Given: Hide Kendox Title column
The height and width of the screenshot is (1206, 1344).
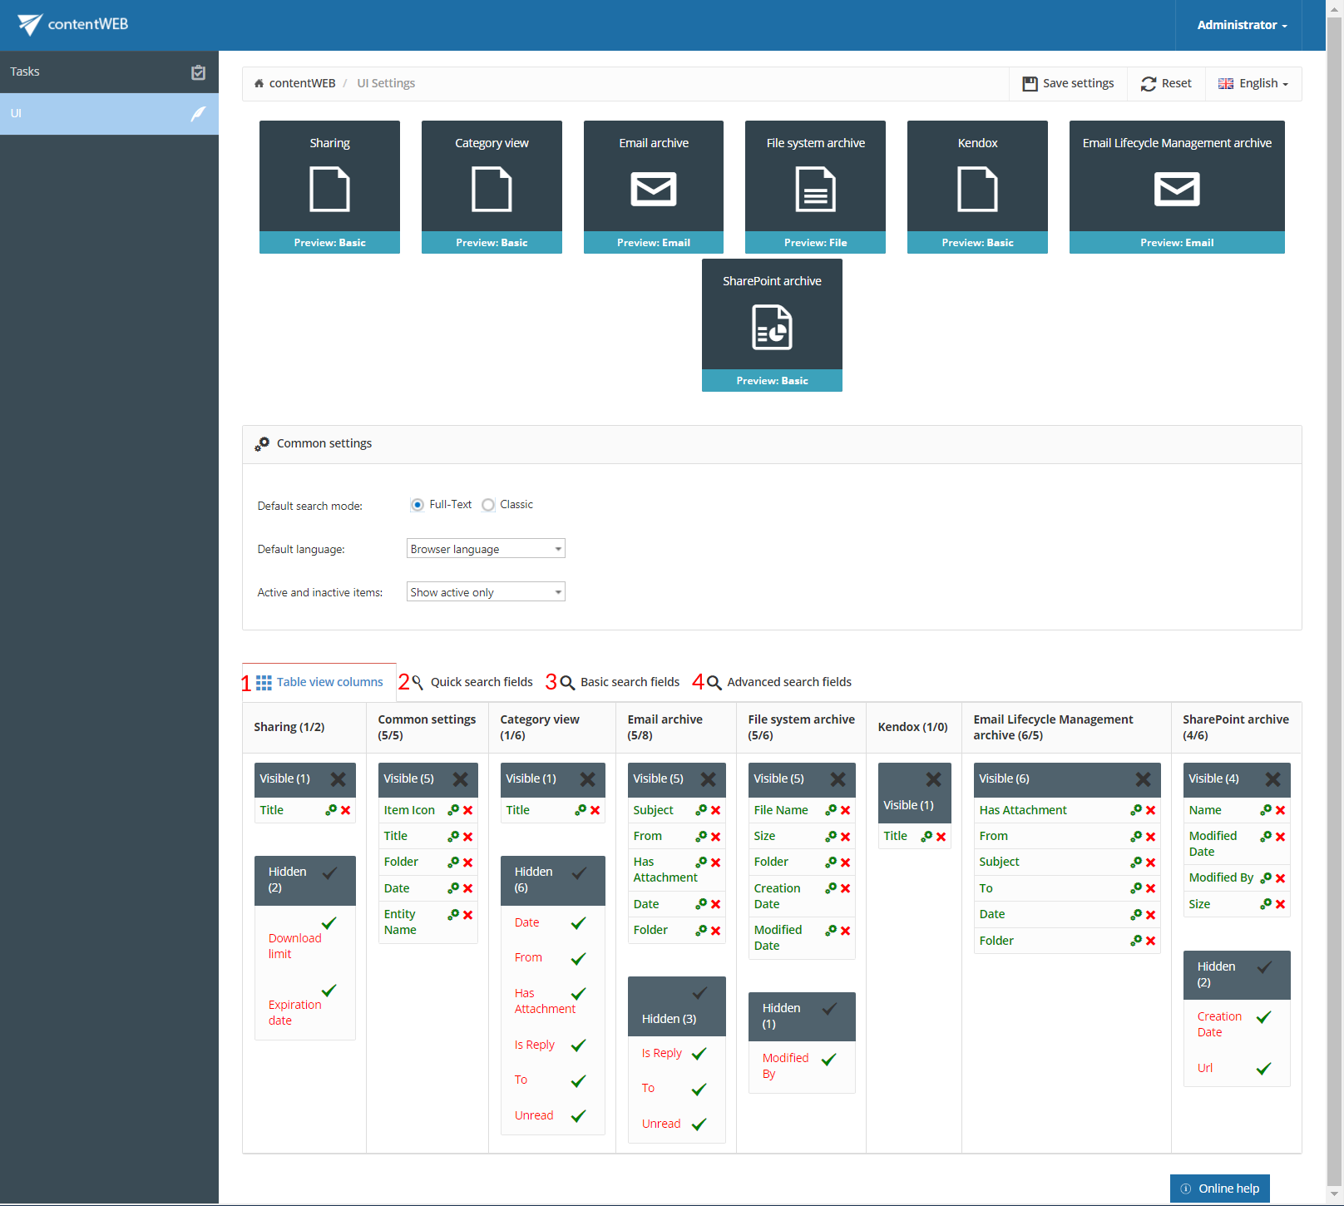Looking at the screenshot, I should [x=941, y=837].
